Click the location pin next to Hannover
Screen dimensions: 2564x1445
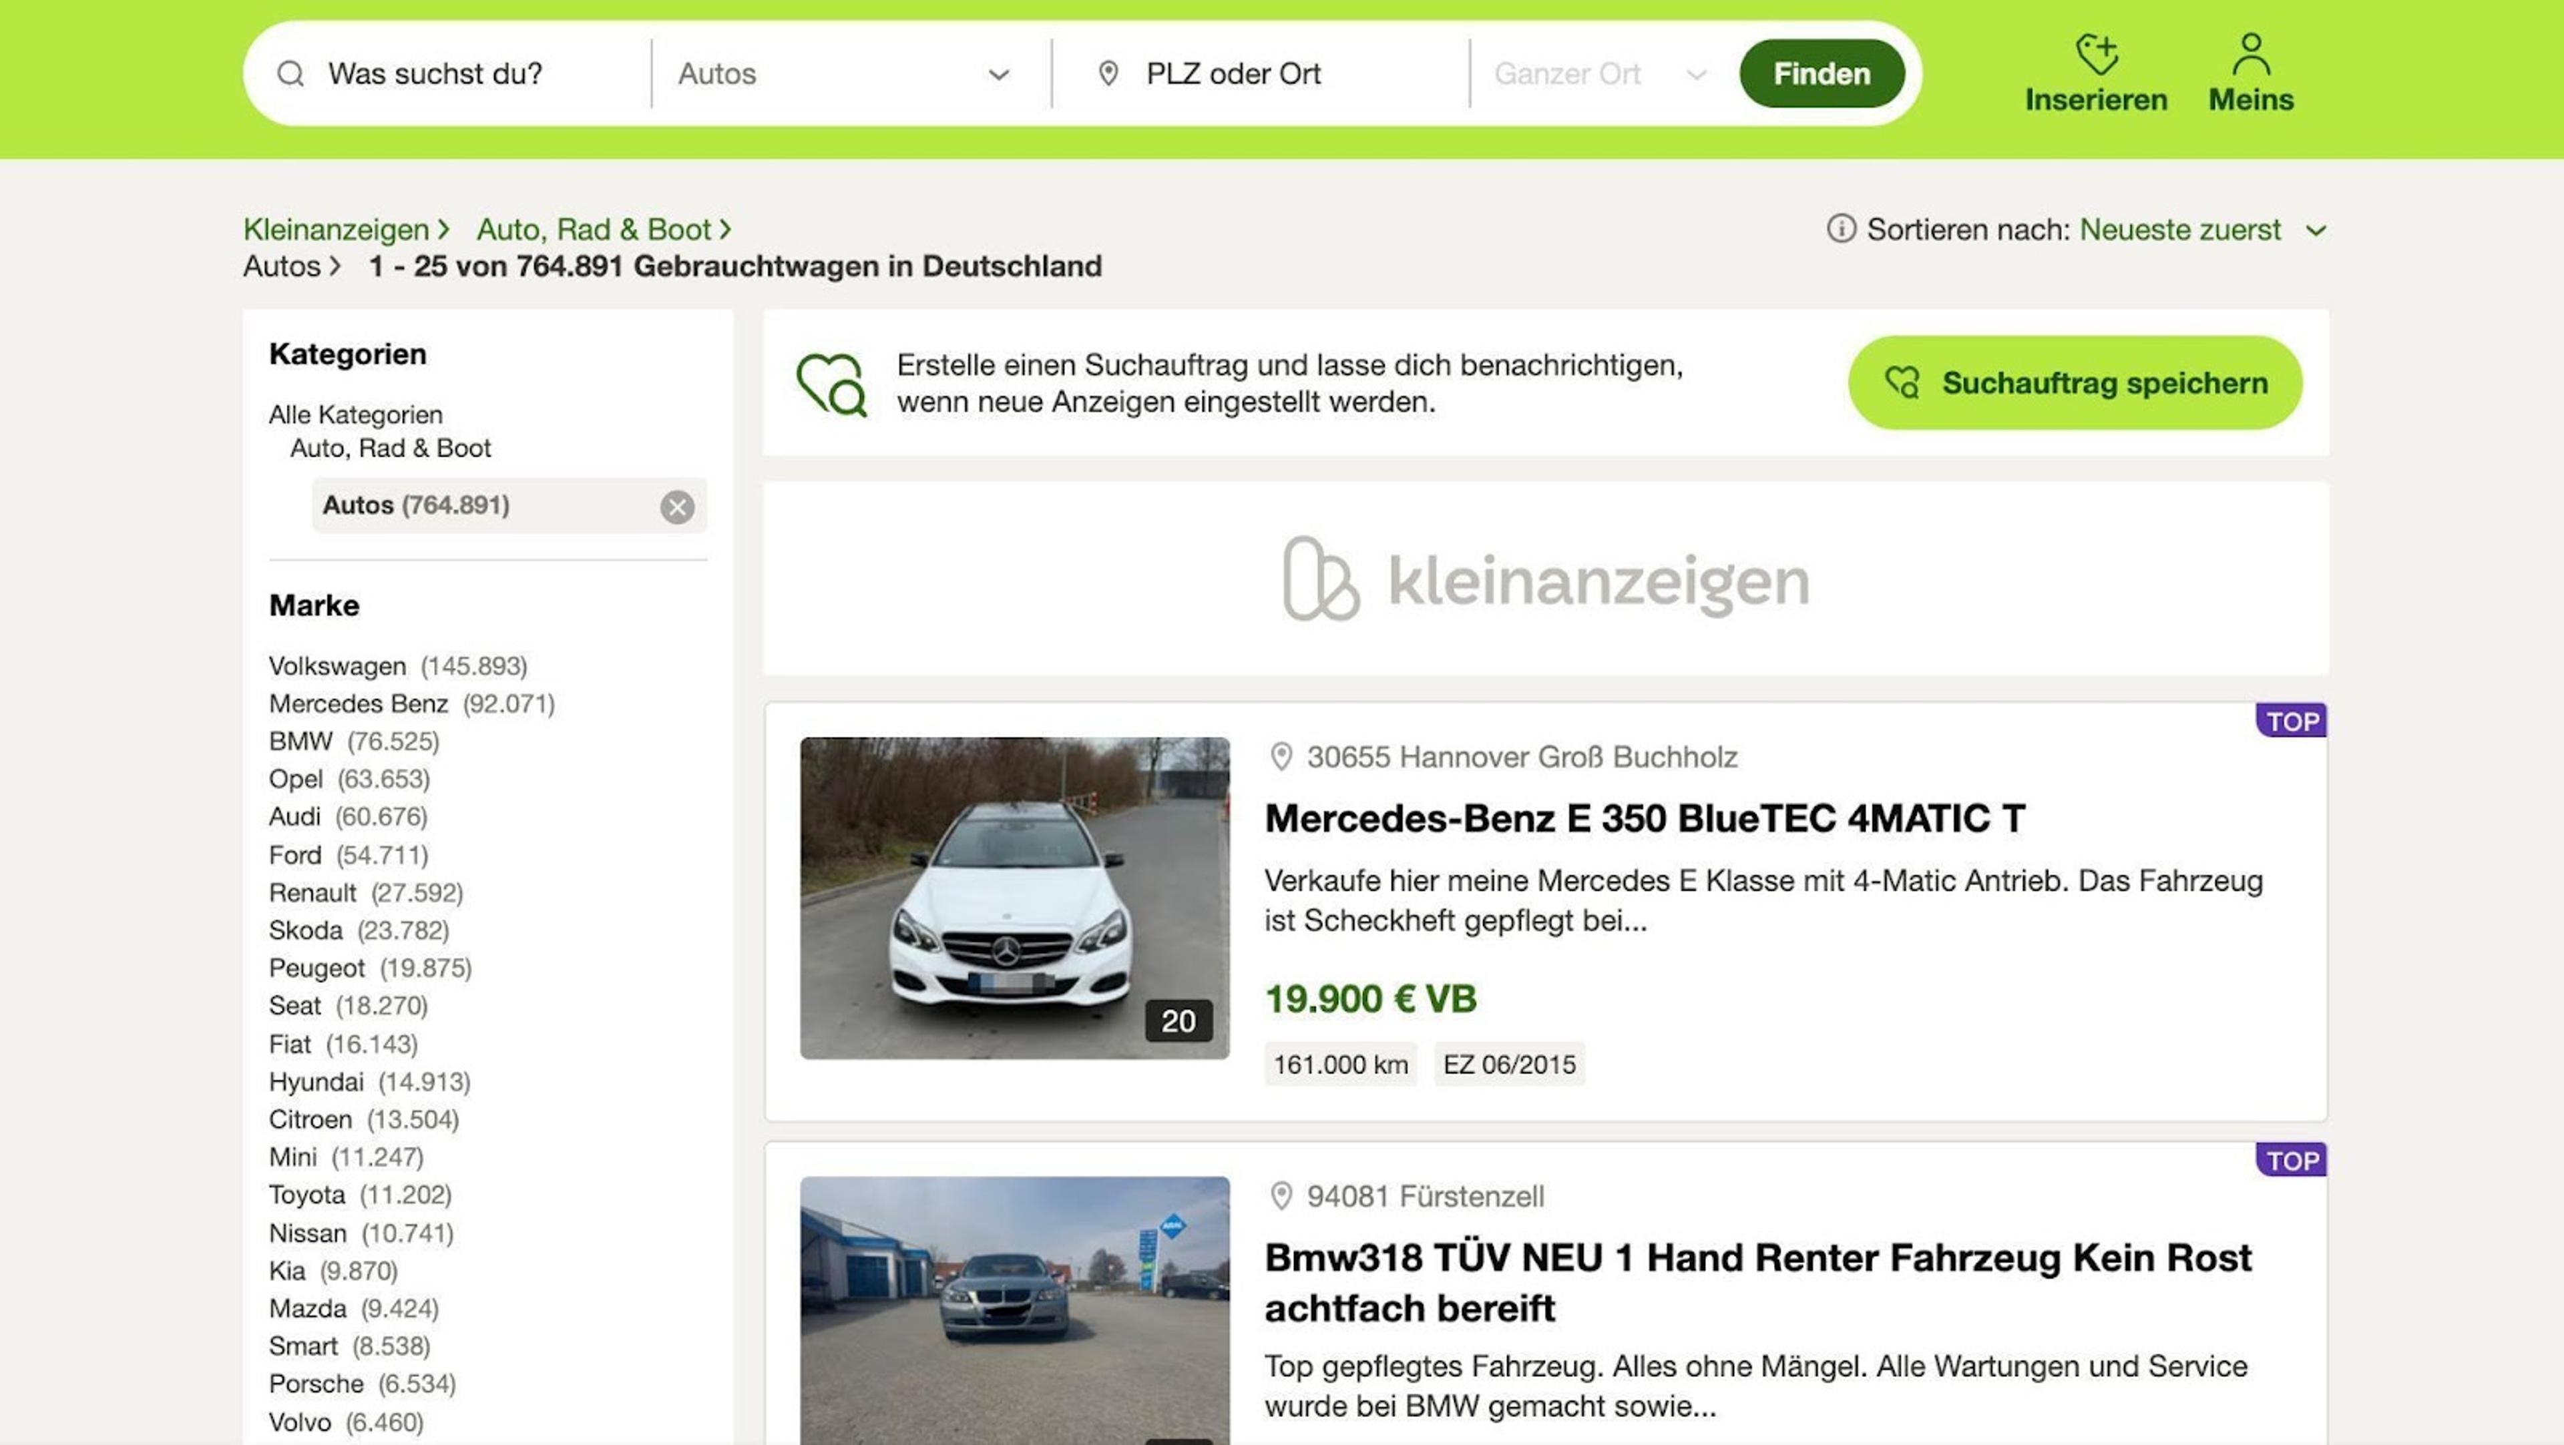[1281, 756]
